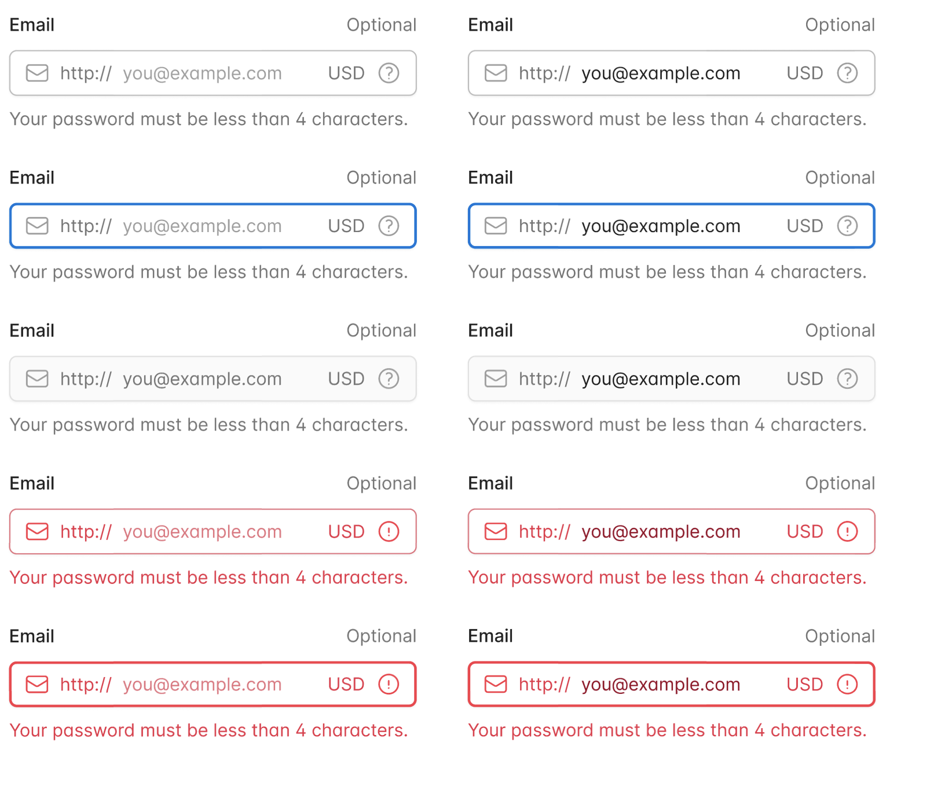Click red http:// prefix in thick-red-bordered placeholder field
The height and width of the screenshot is (801, 952).
[x=86, y=684]
